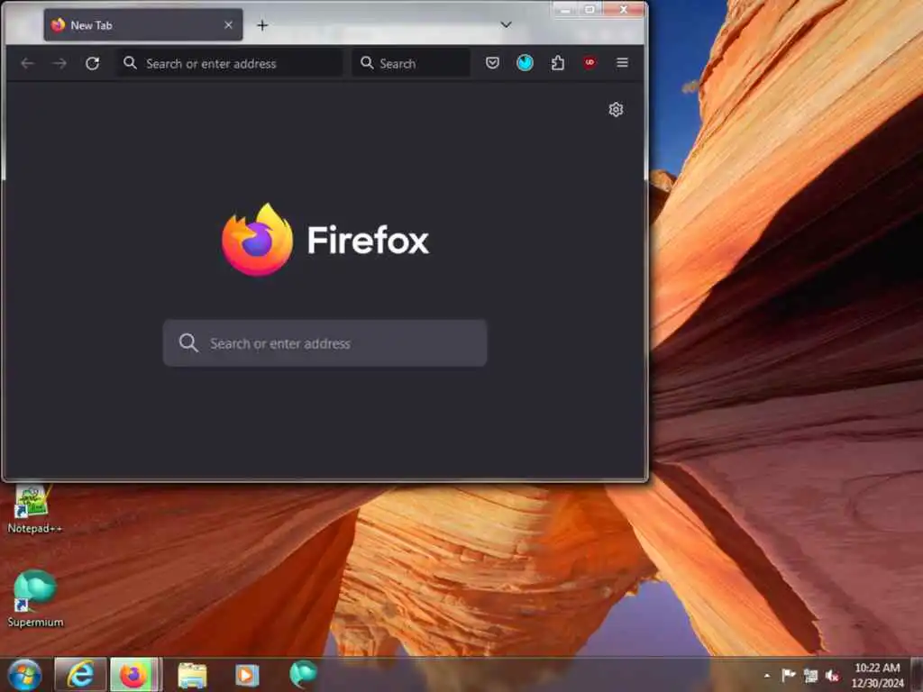Click the magnifier icon in the toolbar address bar
Viewport: 923px width, 692px height.
point(130,62)
